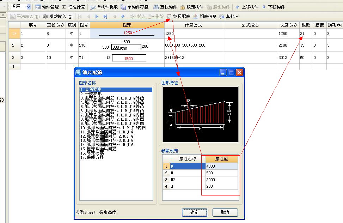This screenshot has height=223, width=343.
Task: Click length cell 3012
Action: 288,58
